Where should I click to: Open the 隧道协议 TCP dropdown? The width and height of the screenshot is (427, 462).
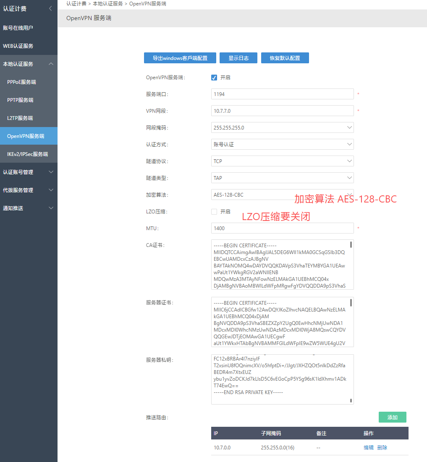tap(282, 161)
